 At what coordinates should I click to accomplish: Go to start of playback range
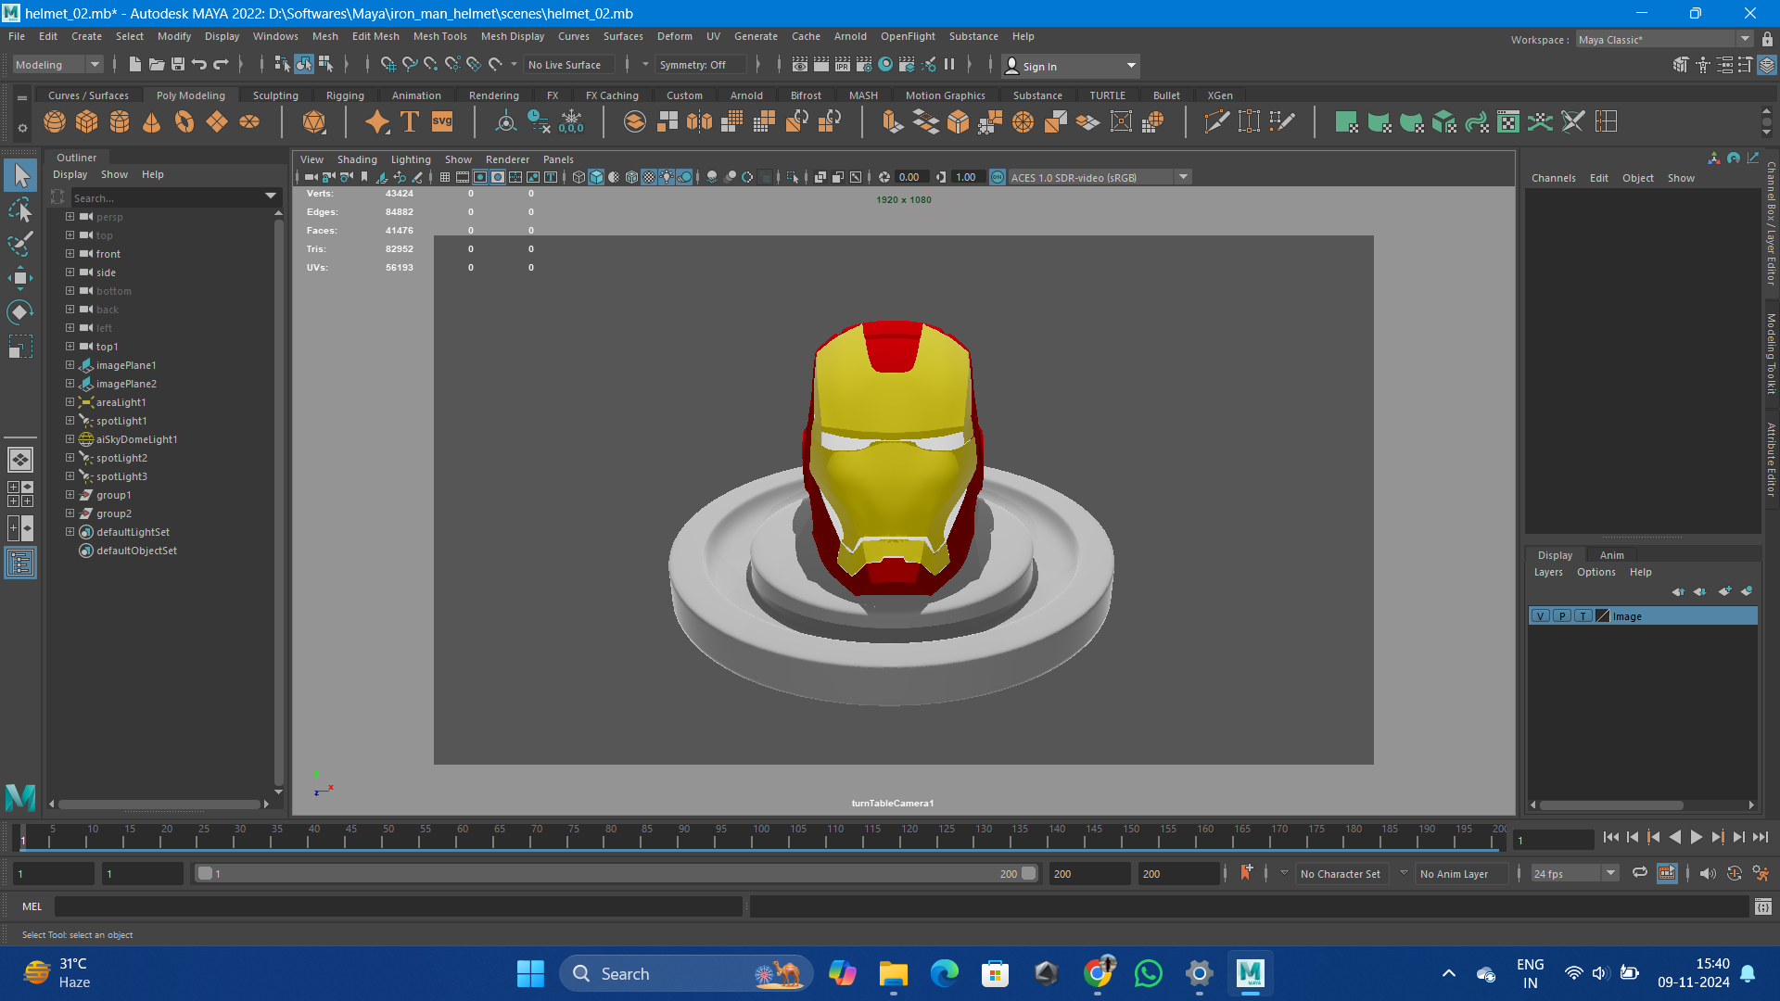coord(1611,837)
